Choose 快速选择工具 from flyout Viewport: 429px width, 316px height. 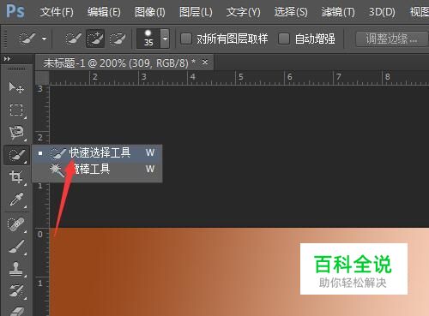(x=97, y=153)
